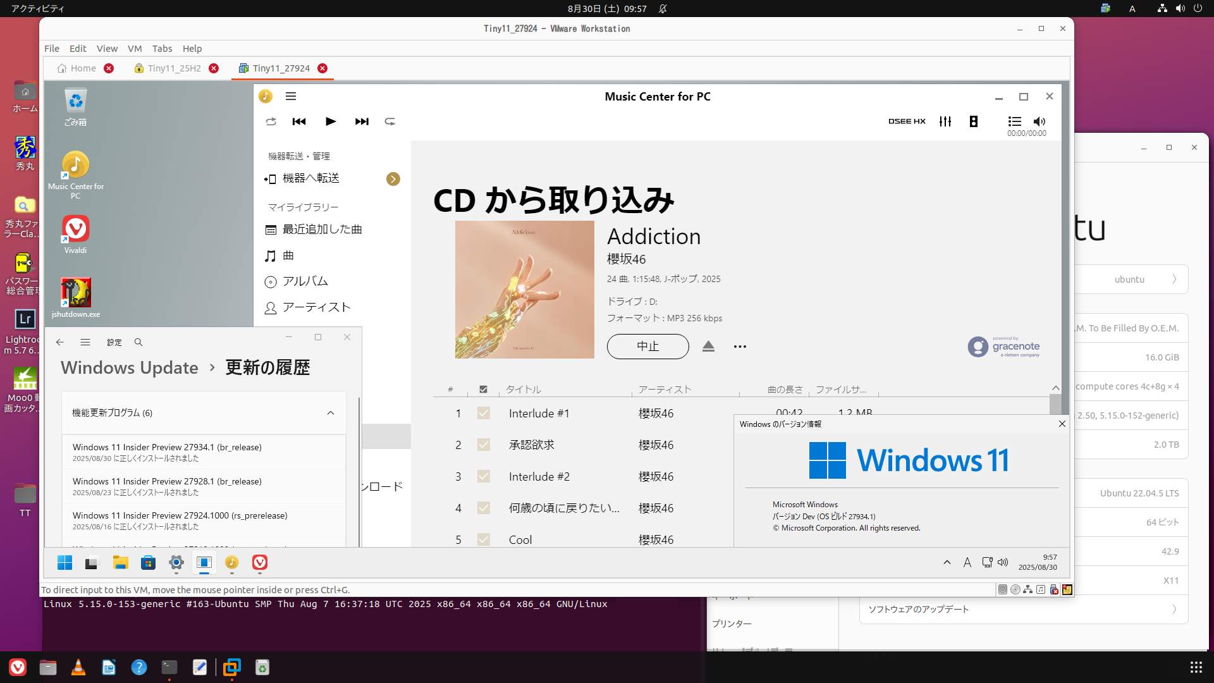Sort tracks by タイトル column header
Viewport: 1214px width, 683px height.
[x=524, y=390]
